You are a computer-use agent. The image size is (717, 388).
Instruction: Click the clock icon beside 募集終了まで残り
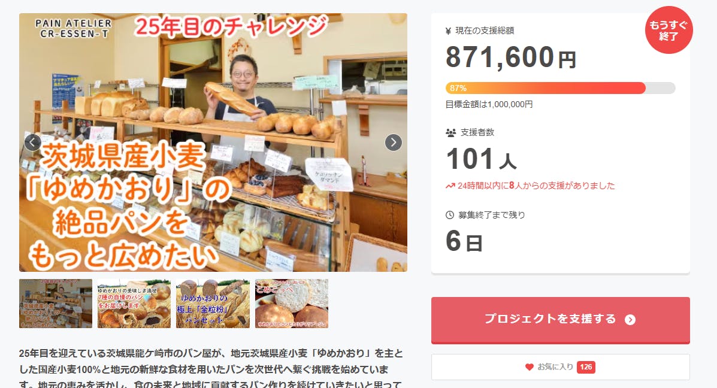coord(449,215)
